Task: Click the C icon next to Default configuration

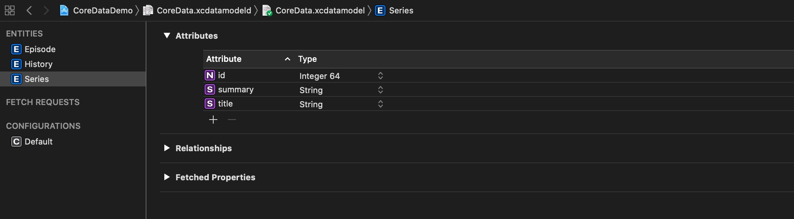Action: click(16, 142)
